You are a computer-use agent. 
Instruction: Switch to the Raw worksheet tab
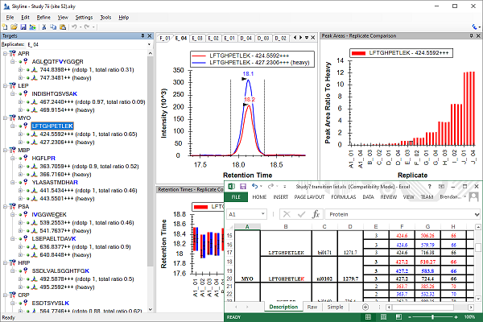pyautogui.click(x=312, y=307)
